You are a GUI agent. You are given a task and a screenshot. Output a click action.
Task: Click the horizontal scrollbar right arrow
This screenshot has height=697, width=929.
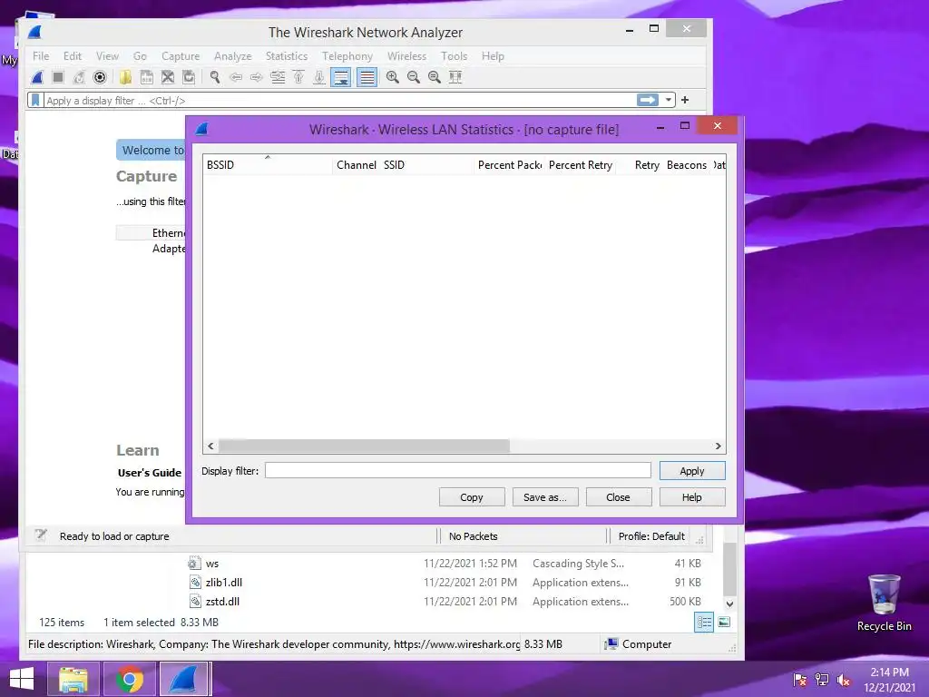click(x=719, y=447)
